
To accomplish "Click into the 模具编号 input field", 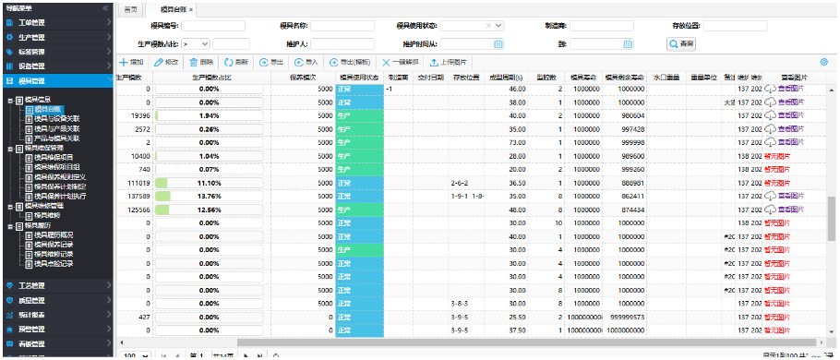I will coord(213,26).
